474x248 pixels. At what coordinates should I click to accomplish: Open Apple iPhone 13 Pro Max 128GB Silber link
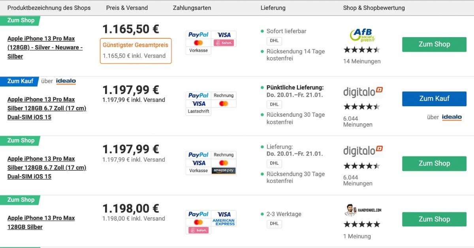tap(41, 222)
